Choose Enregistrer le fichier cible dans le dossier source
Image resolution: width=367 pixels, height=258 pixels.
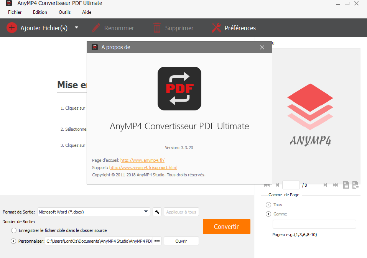[14, 230]
